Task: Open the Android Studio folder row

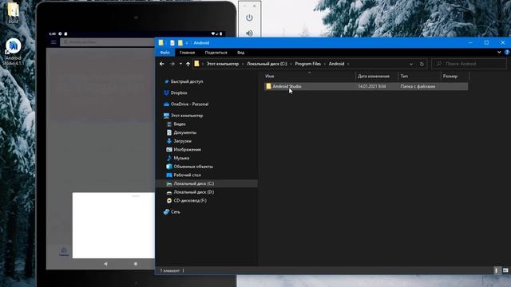Action: coord(366,86)
